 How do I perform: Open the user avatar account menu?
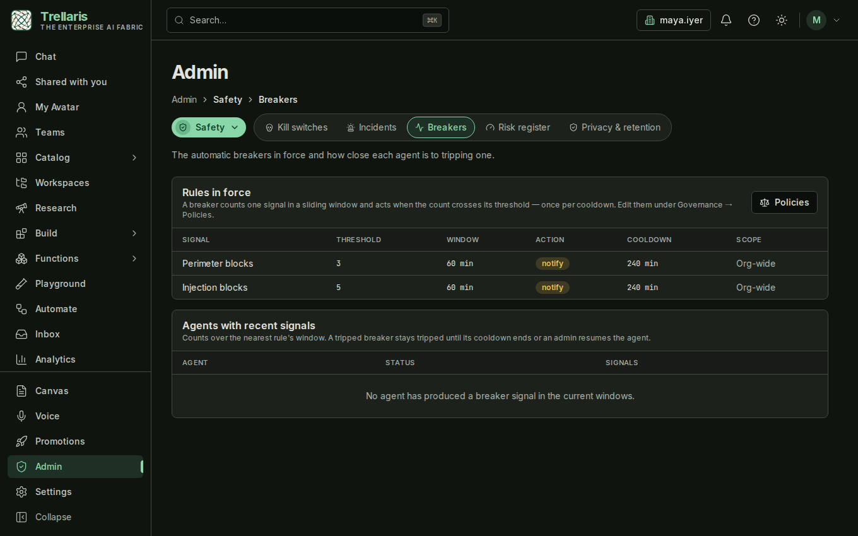pos(823,20)
